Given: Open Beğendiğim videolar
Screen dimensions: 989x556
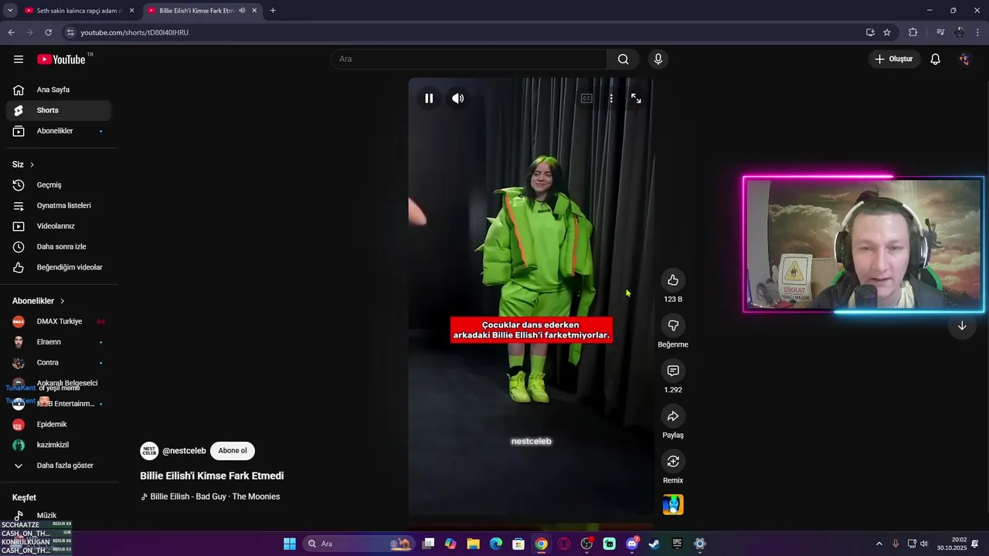Looking at the screenshot, I should (x=59, y=267).
